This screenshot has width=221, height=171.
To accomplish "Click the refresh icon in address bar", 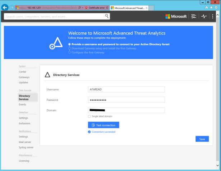I will tap(107, 8).
